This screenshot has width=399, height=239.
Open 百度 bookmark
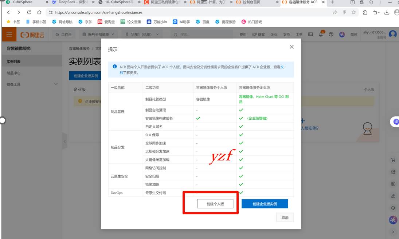[203, 22]
